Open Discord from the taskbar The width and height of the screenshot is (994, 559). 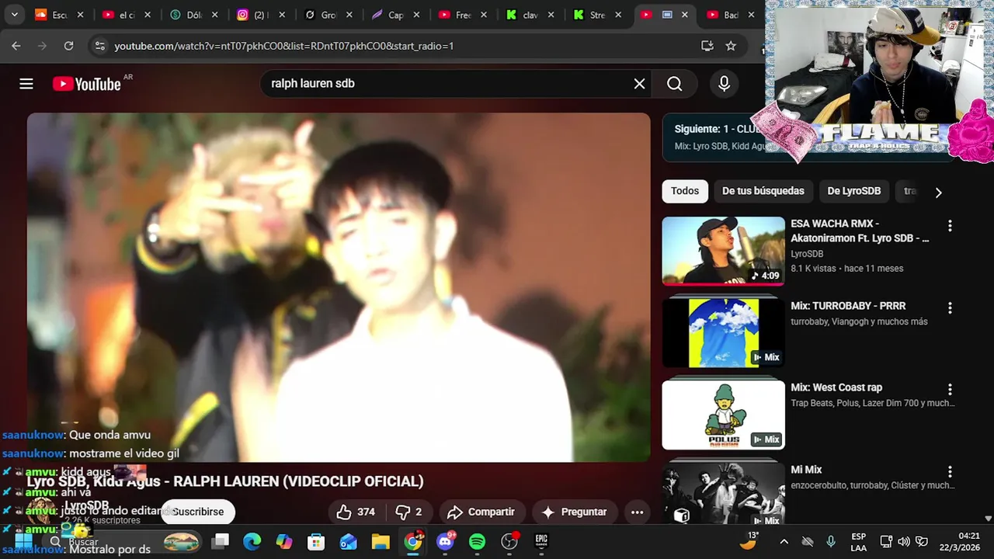[x=445, y=541]
